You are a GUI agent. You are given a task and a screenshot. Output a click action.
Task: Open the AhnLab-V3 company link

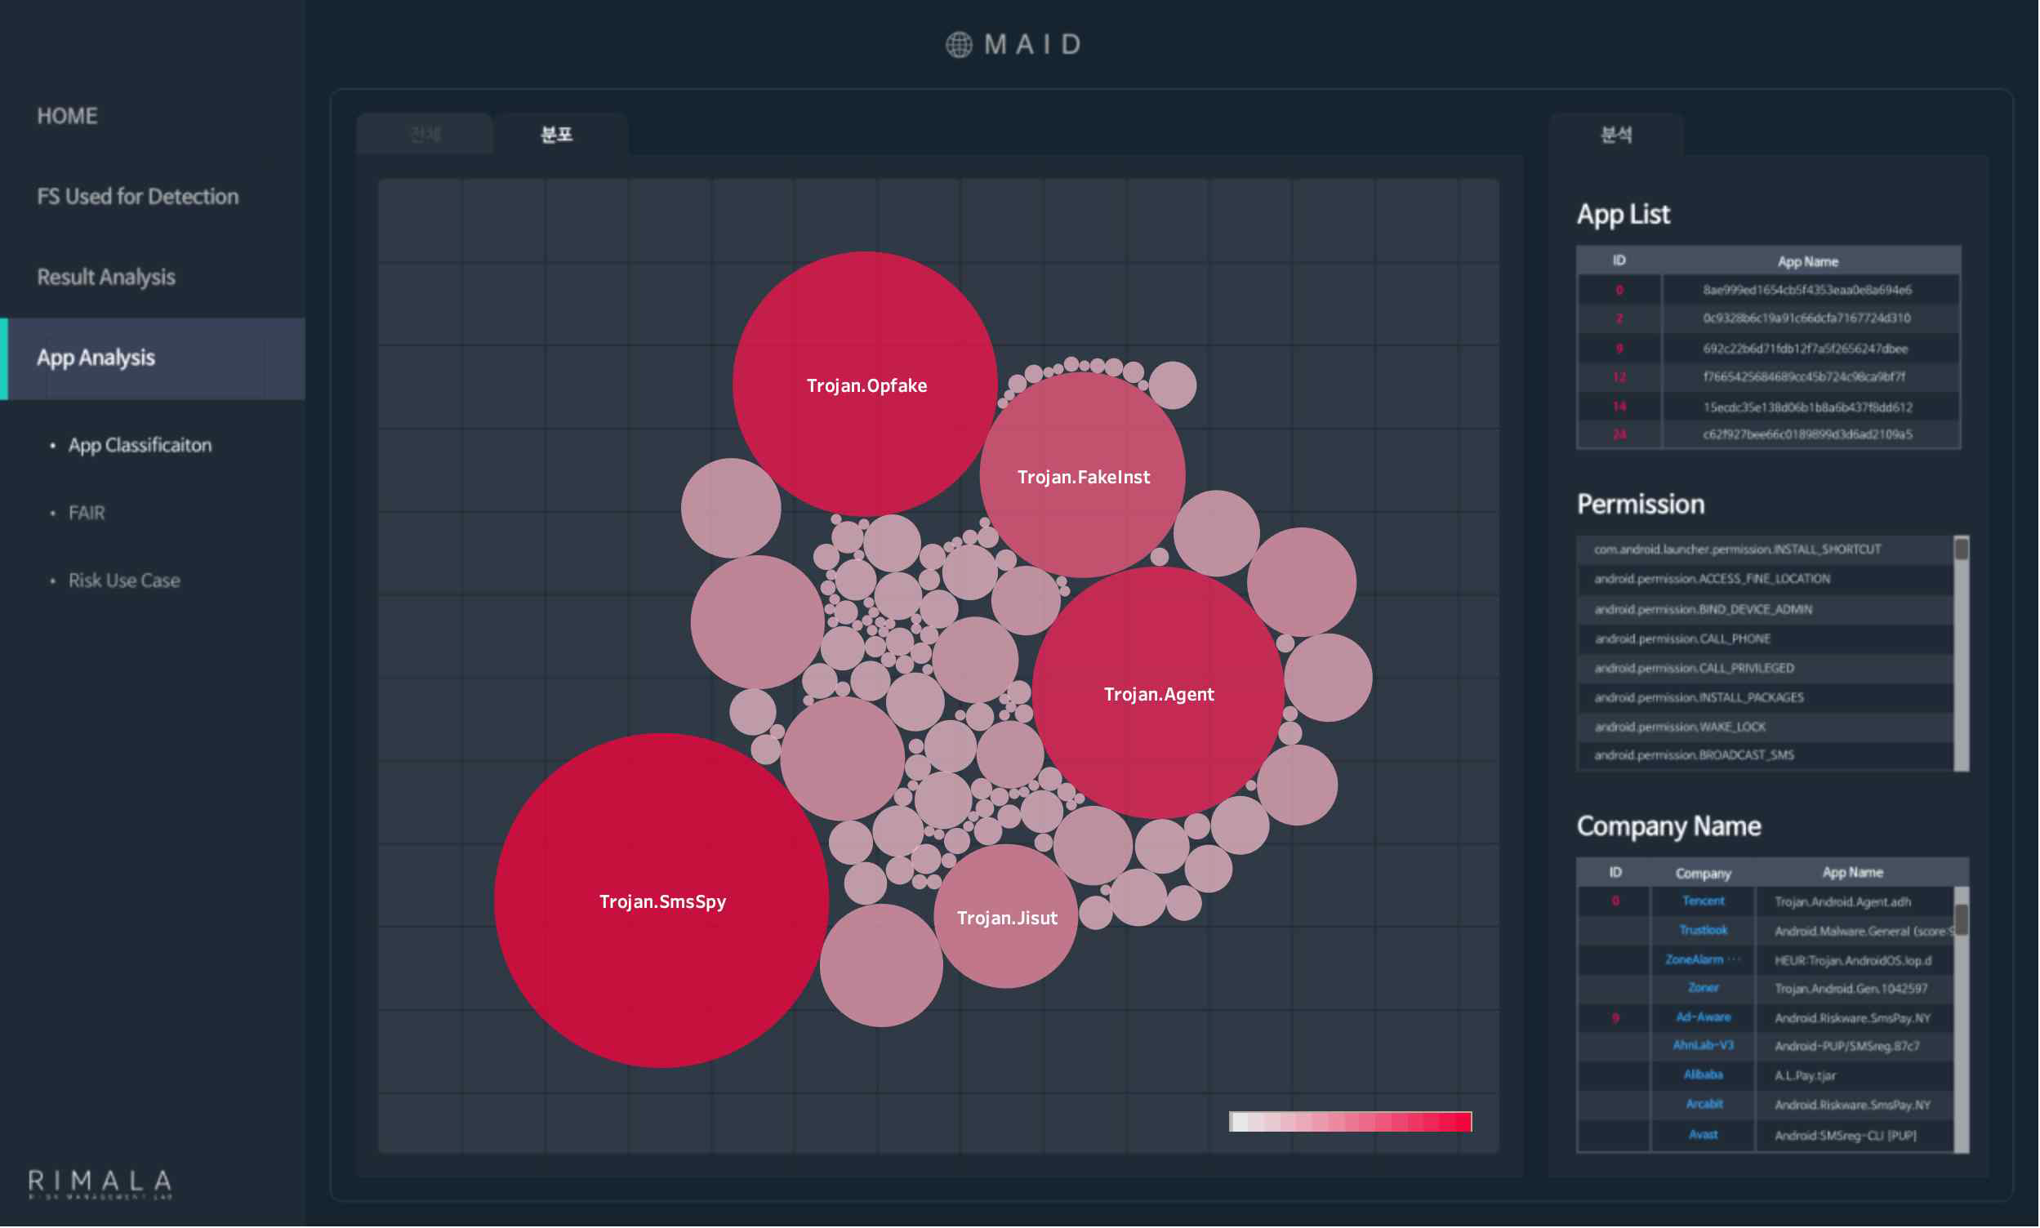pos(1703,1047)
